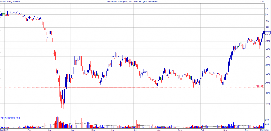Click the -11.3% current price marker
This screenshot has height=131, width=271.
267,33
